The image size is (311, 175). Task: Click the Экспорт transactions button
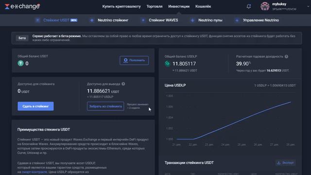(285, 163)
